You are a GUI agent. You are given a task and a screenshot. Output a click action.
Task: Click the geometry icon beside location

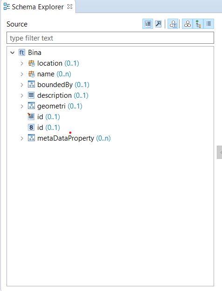point(31,63)
